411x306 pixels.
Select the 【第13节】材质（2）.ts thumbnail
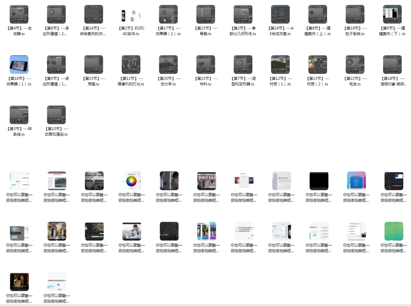[x=317, y=65]
